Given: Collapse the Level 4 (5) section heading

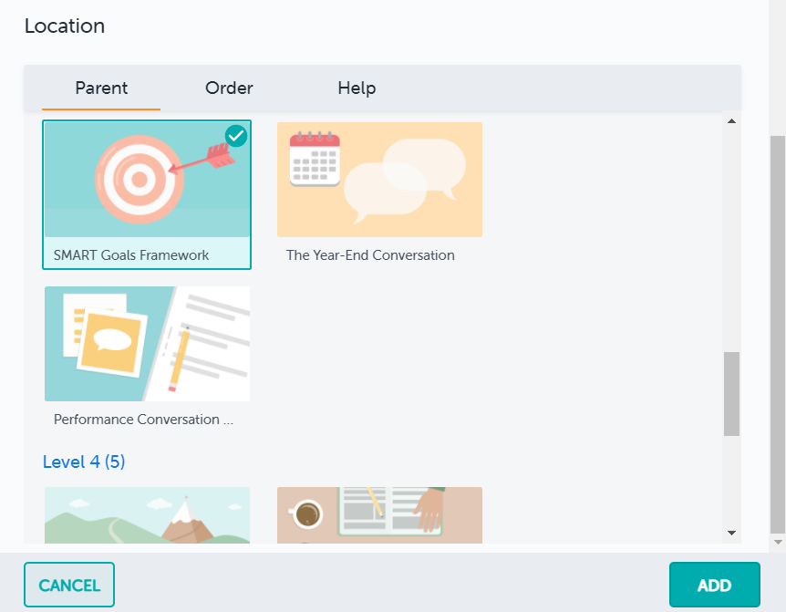Looking at the screenshot, I should click(x=84, y=462).
